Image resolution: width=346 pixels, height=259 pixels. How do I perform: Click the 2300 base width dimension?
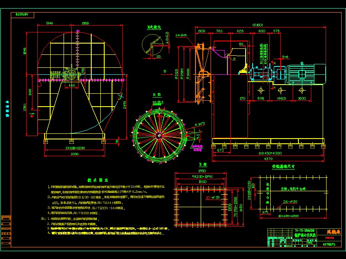[x=74, y=154]
